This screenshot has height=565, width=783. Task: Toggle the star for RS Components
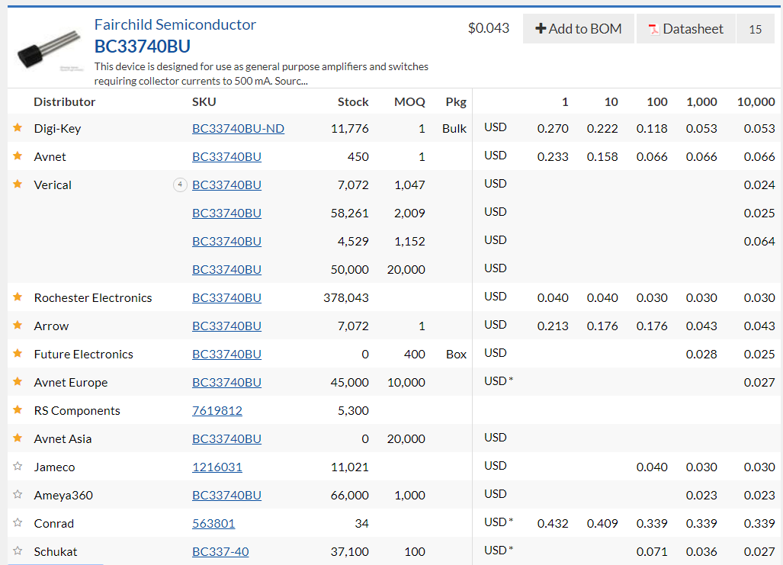point(18,410)
